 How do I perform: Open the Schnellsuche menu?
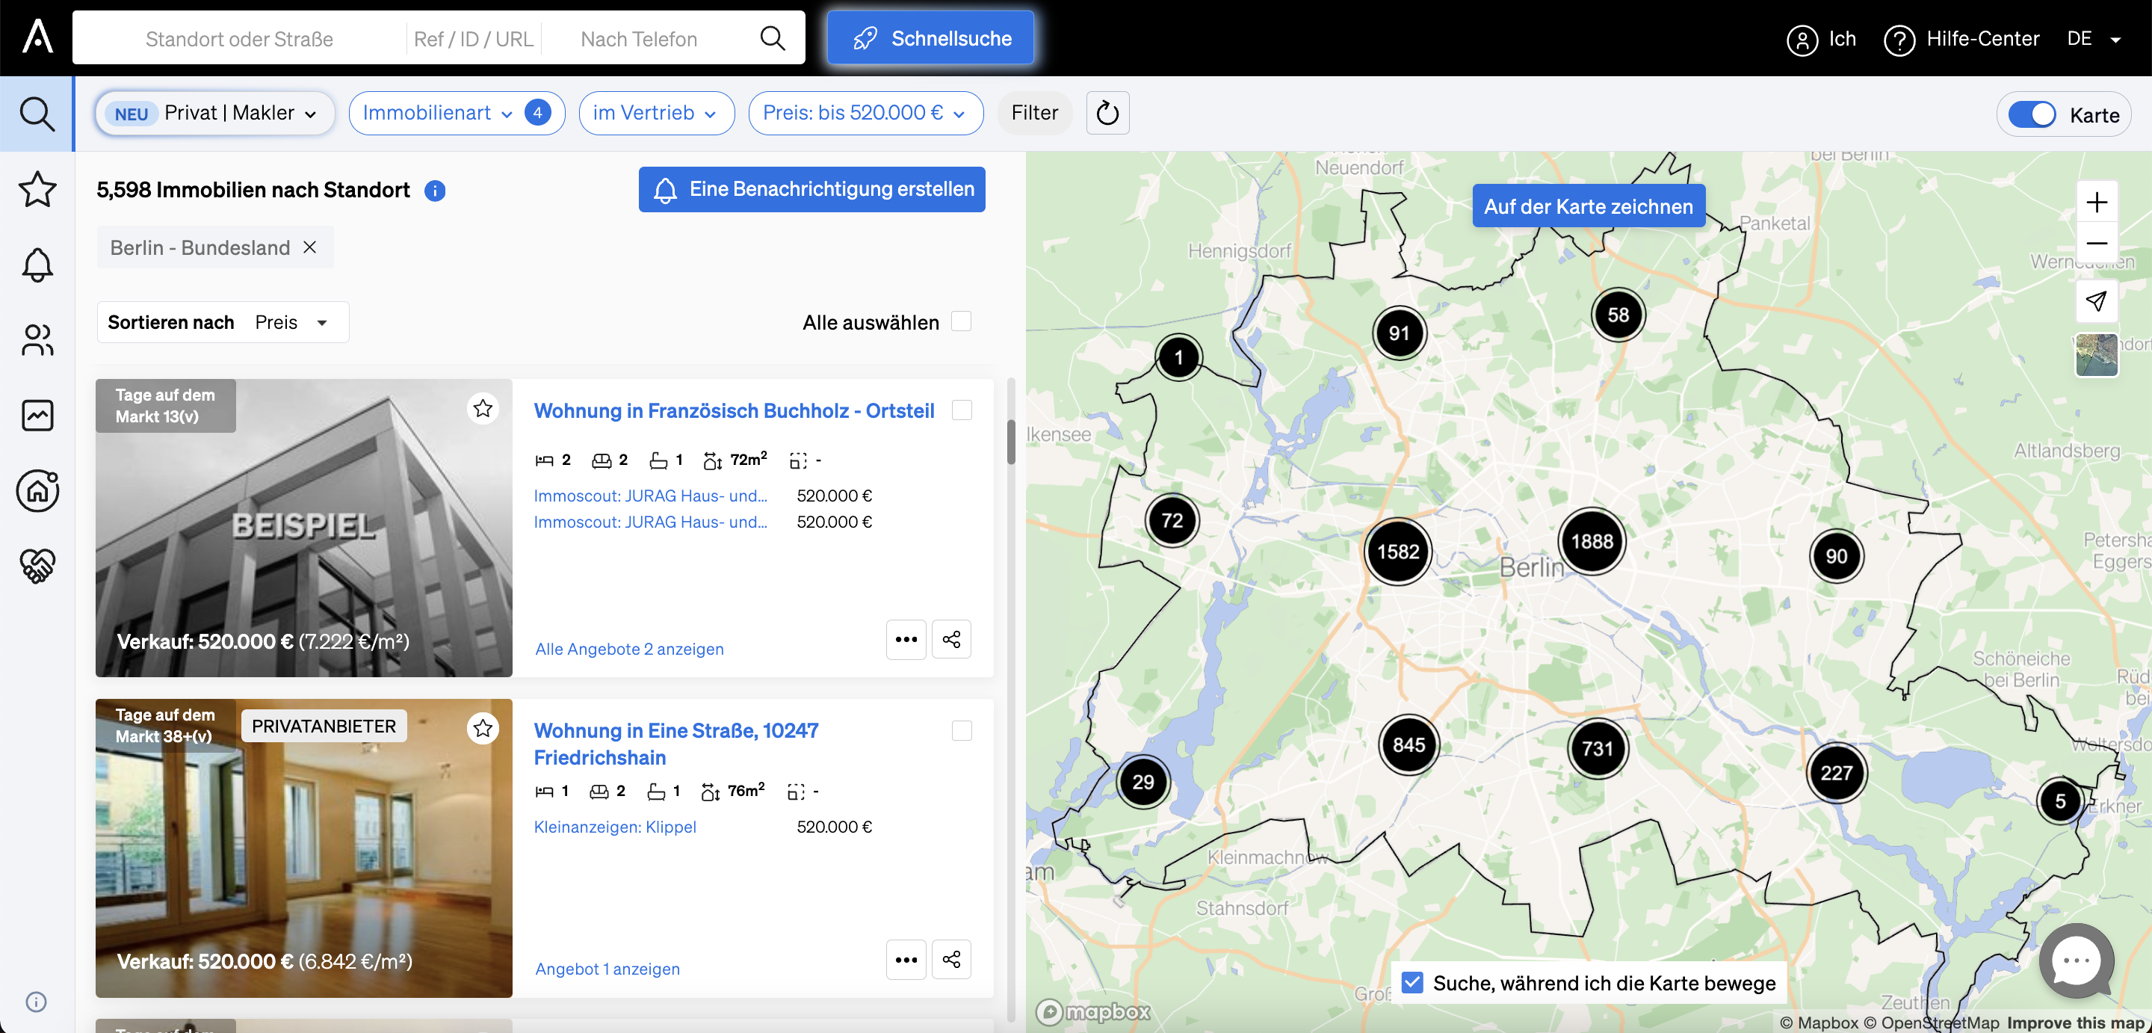point(932,37)
